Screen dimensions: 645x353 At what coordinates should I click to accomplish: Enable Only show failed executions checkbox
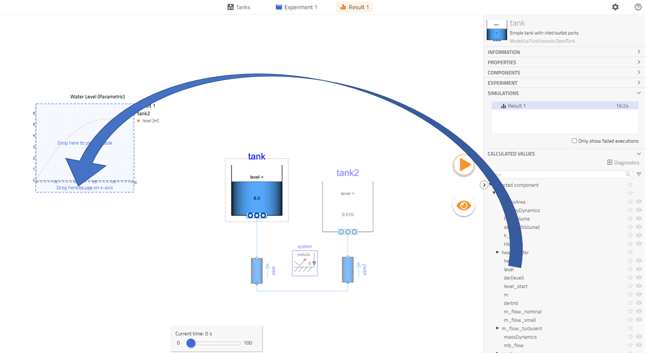pyautogui.click(x=574, y=141)
